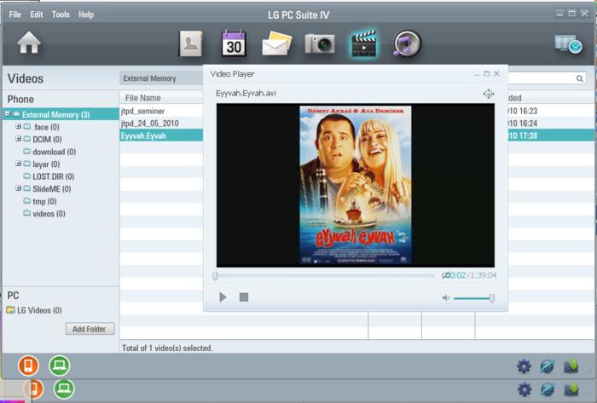Screen dimensions: 597x403
Task: Select the jtpd_seminer file row
Action: point(161,111)
